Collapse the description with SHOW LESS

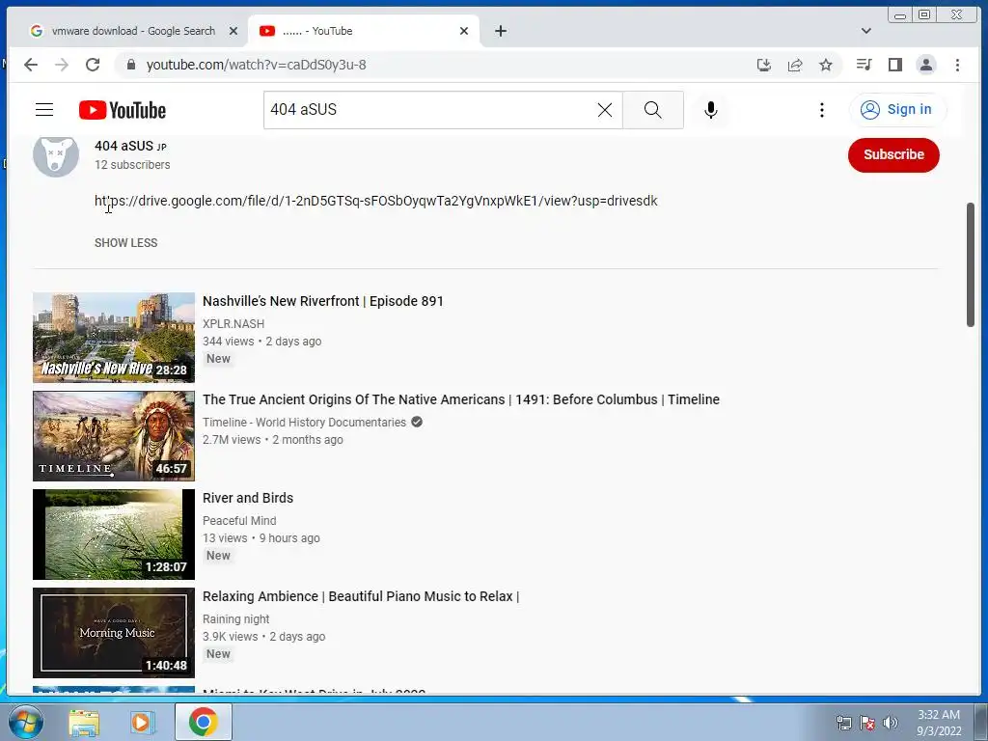(x=126, y=242)
